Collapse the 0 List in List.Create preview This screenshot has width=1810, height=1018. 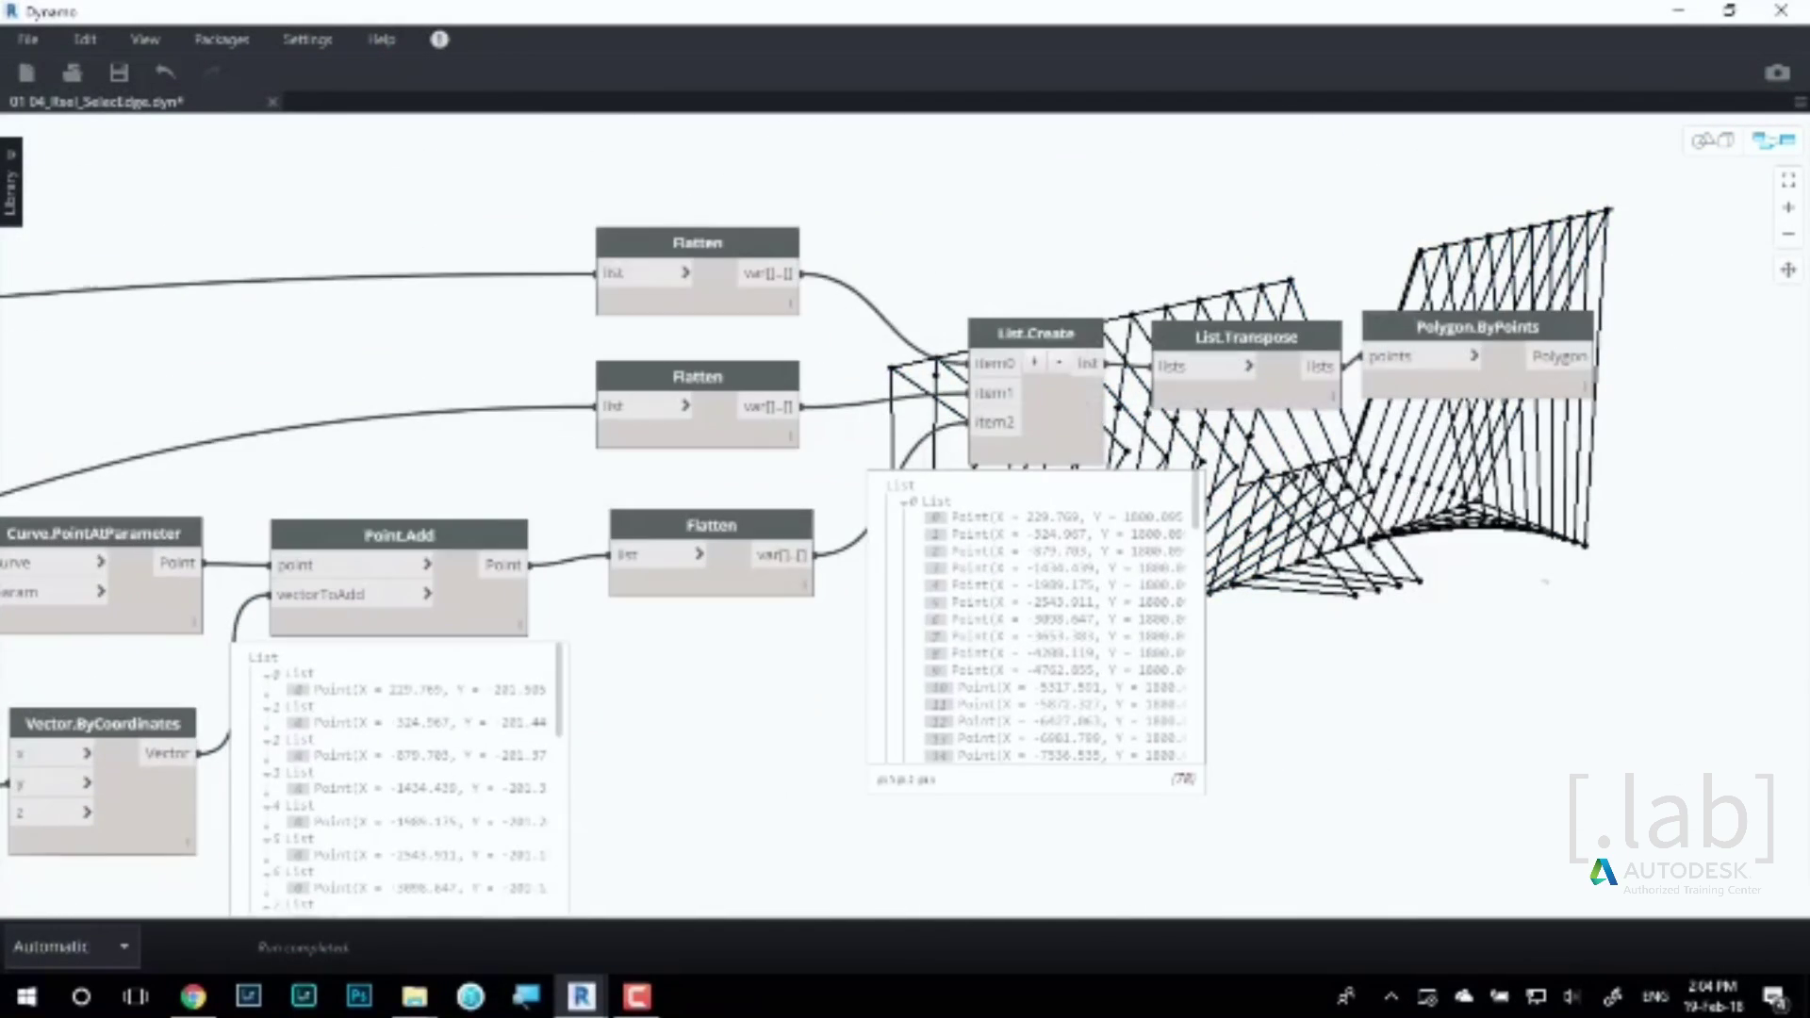(903, 502)
